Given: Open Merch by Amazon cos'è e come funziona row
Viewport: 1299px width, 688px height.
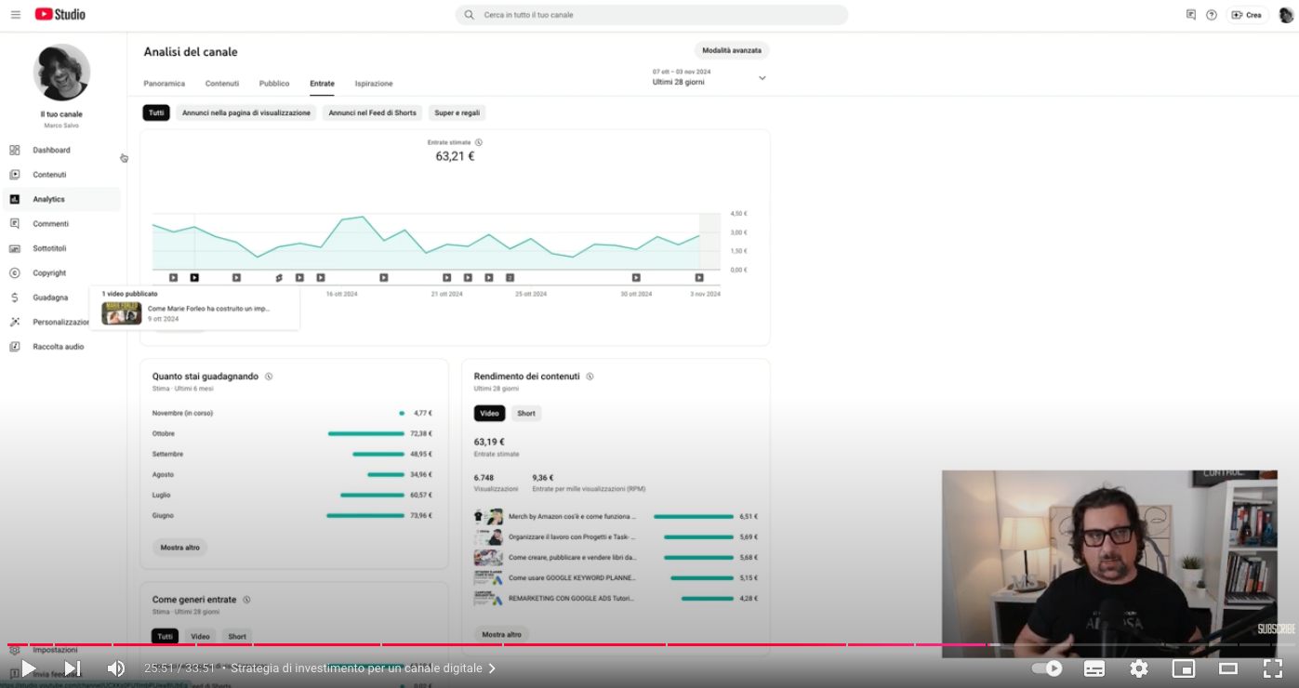Looking at the screenshot, I should pos(616,516).
